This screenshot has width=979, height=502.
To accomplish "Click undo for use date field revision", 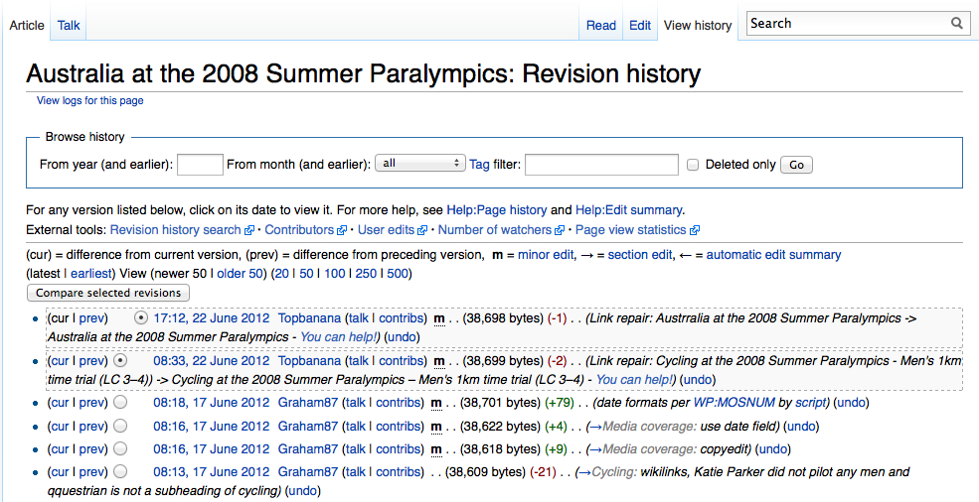I will point(801,426).
